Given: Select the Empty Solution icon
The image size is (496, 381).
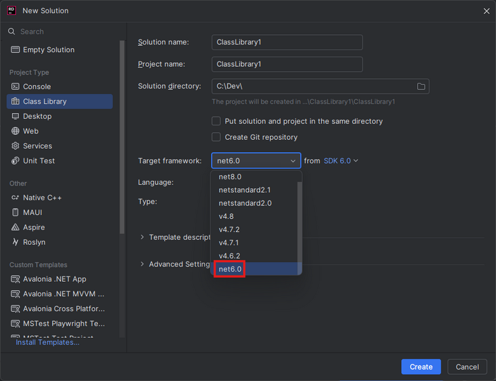Looking at the screenshot, I should pos(15,50).
